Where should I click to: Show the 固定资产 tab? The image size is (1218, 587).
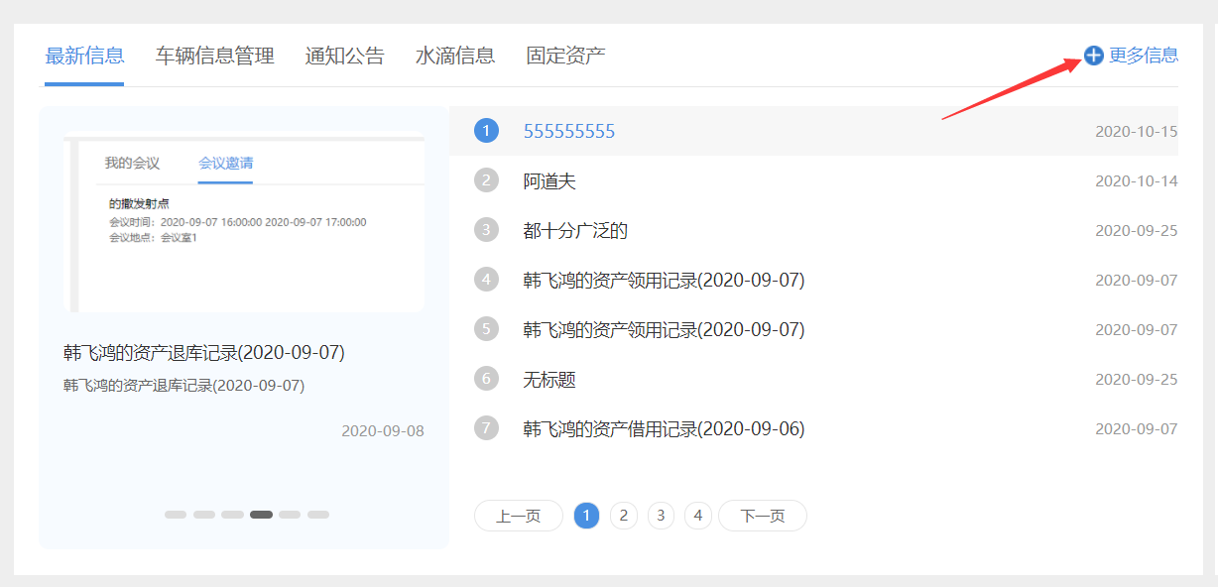pyautogui.click(x=565, y=56)
